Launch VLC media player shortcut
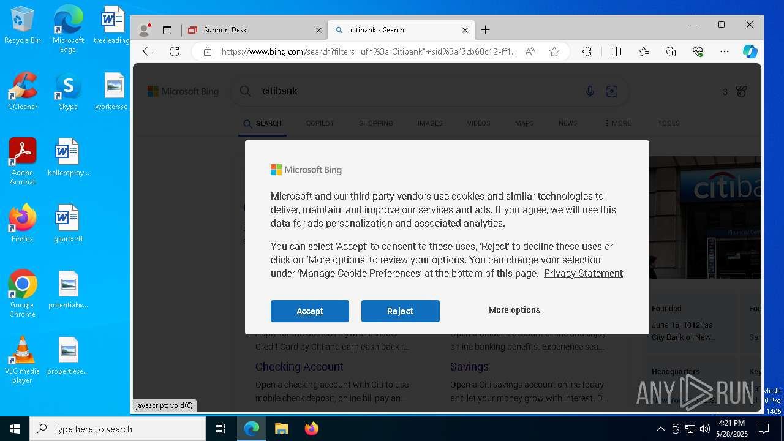784x441 pixels. pyautogui.click(x=23, y=360)
